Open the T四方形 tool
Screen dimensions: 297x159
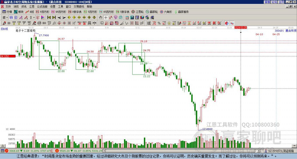click(x=90, y=12)
